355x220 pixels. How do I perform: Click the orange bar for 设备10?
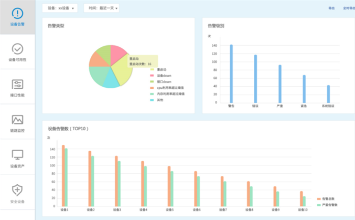(x=302, y=198)
